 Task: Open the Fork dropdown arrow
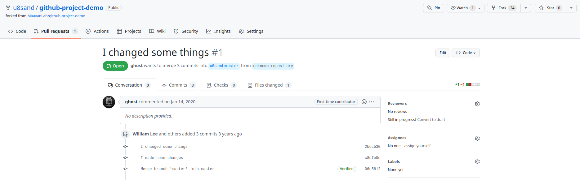click(x=525, y=8)
